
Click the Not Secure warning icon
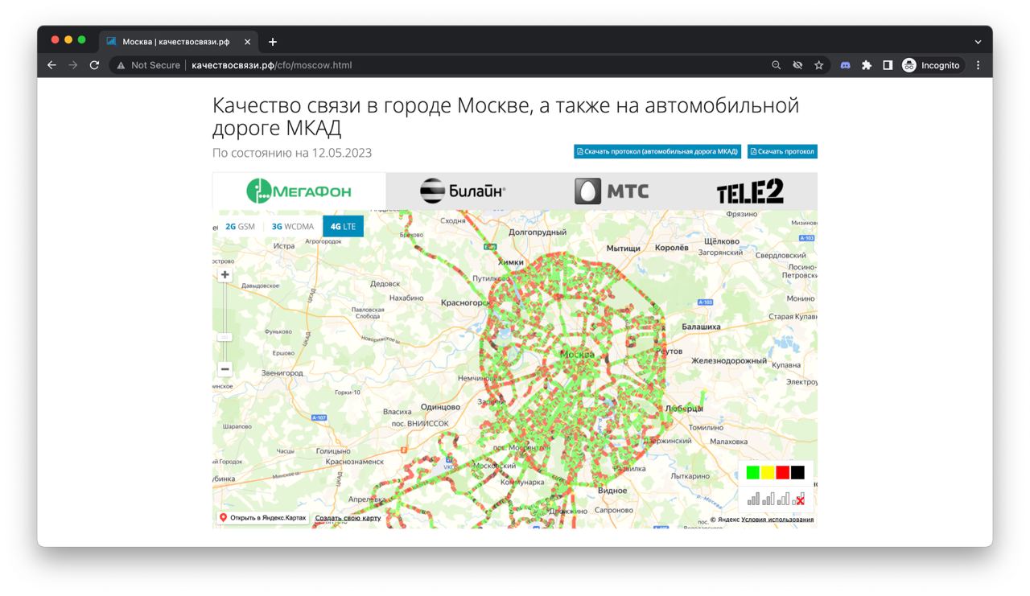122,65
